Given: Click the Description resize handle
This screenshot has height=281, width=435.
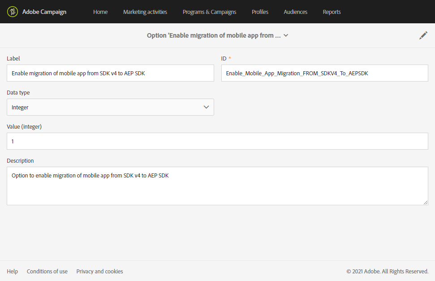Looking at the screenshot, I should tap(426, 203).
